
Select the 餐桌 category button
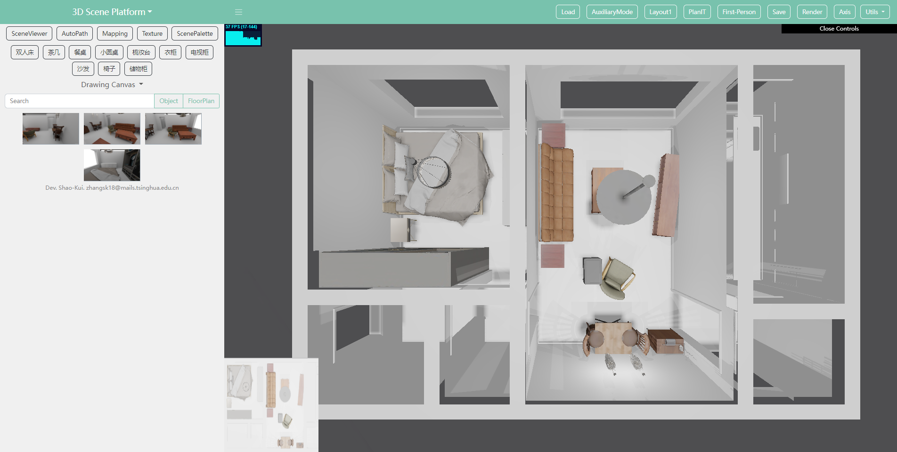point(80,52)
